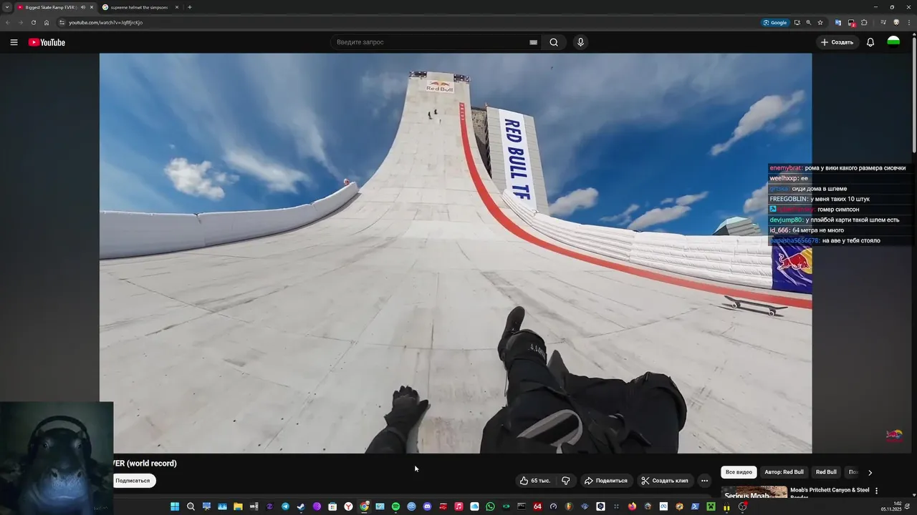Open File Explorer from the taskbar

pyautogui.click(x=238, y=506)
